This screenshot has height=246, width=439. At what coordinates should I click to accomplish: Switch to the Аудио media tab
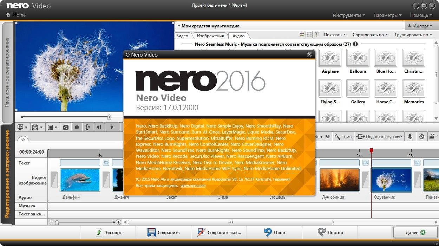click(239, 35)
